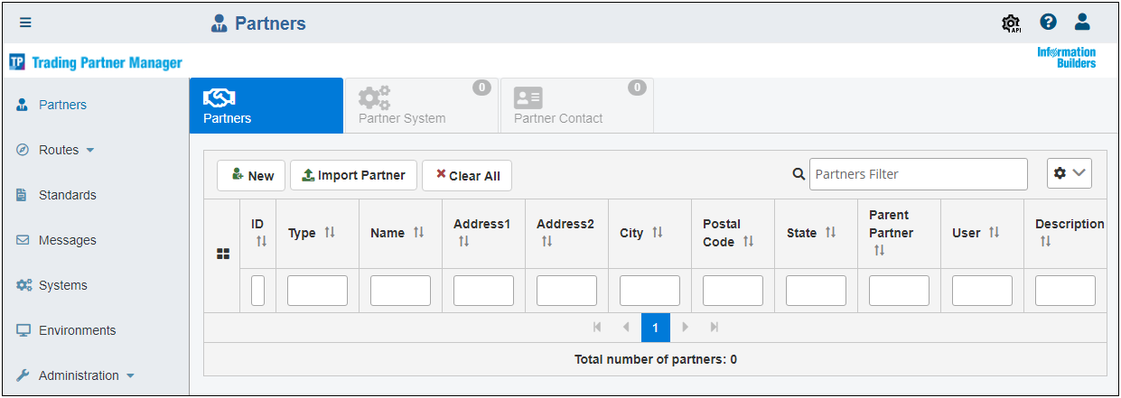Click the User column filter box
Image resolution: width=1121 pixels, height=398 pixels.
pyautogui.click(x=982, y=291)
